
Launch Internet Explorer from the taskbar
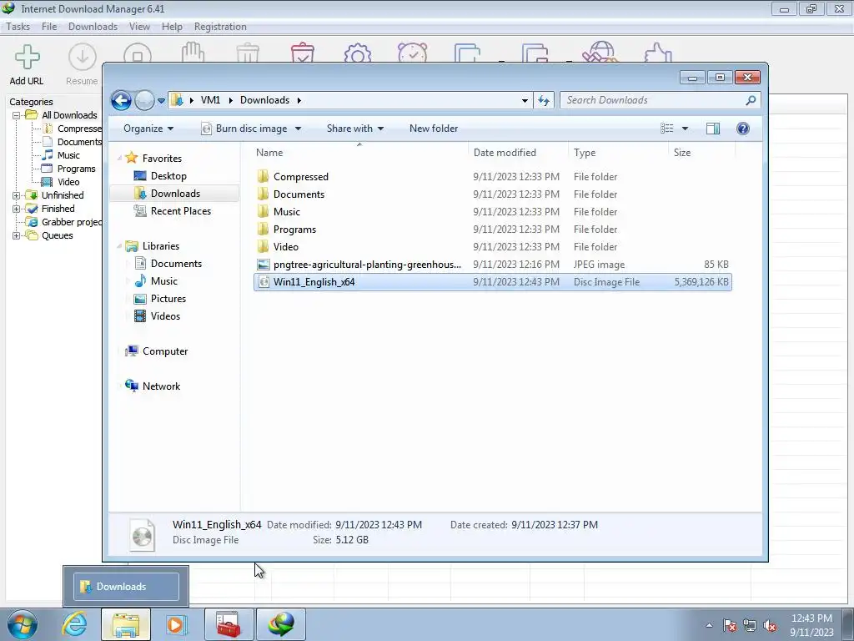tap(74, 623)
